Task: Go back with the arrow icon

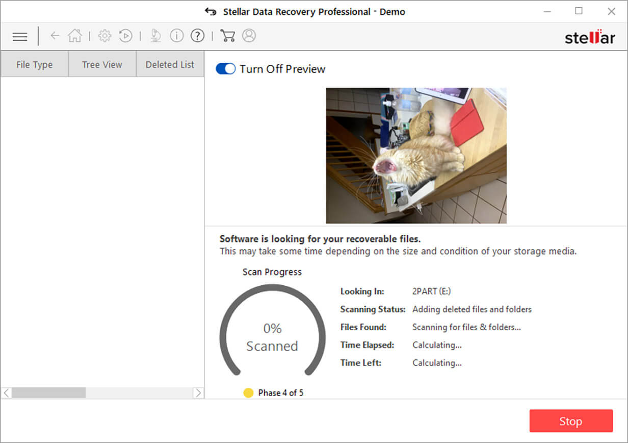Action: point(55,36)
